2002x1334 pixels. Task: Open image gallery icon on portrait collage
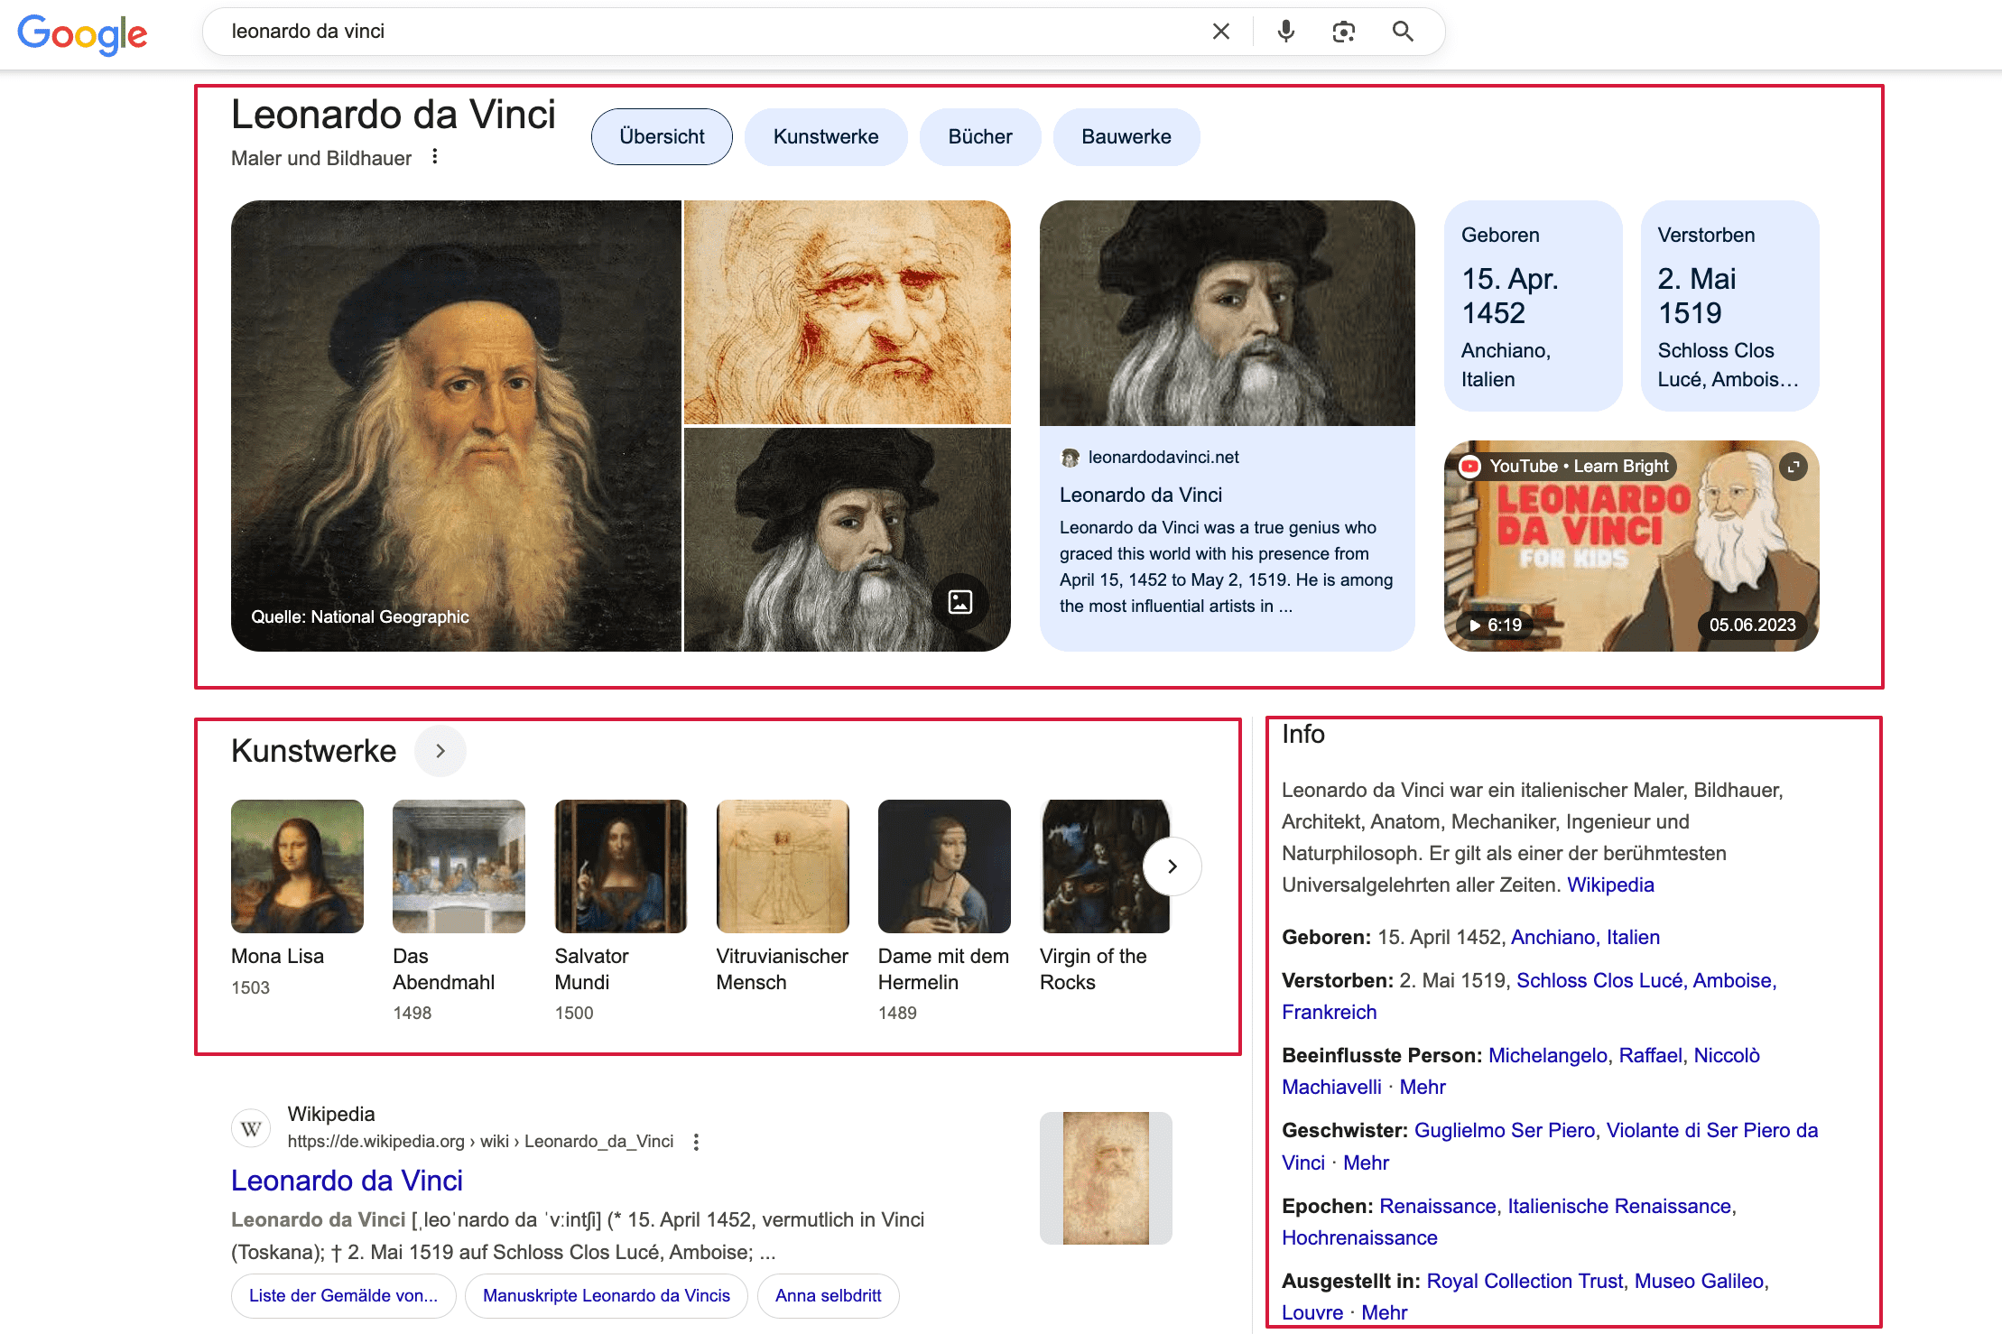pyautogui.click(x=960, y=601)
